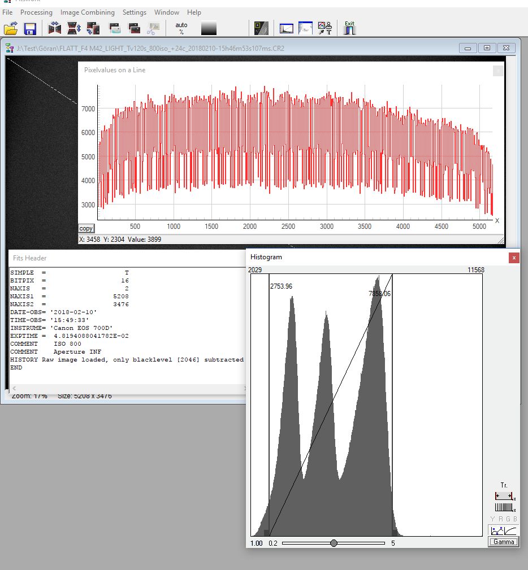This screenshot has height=570, width=528.
Task: Open the File menu
Action: point(7,12)
